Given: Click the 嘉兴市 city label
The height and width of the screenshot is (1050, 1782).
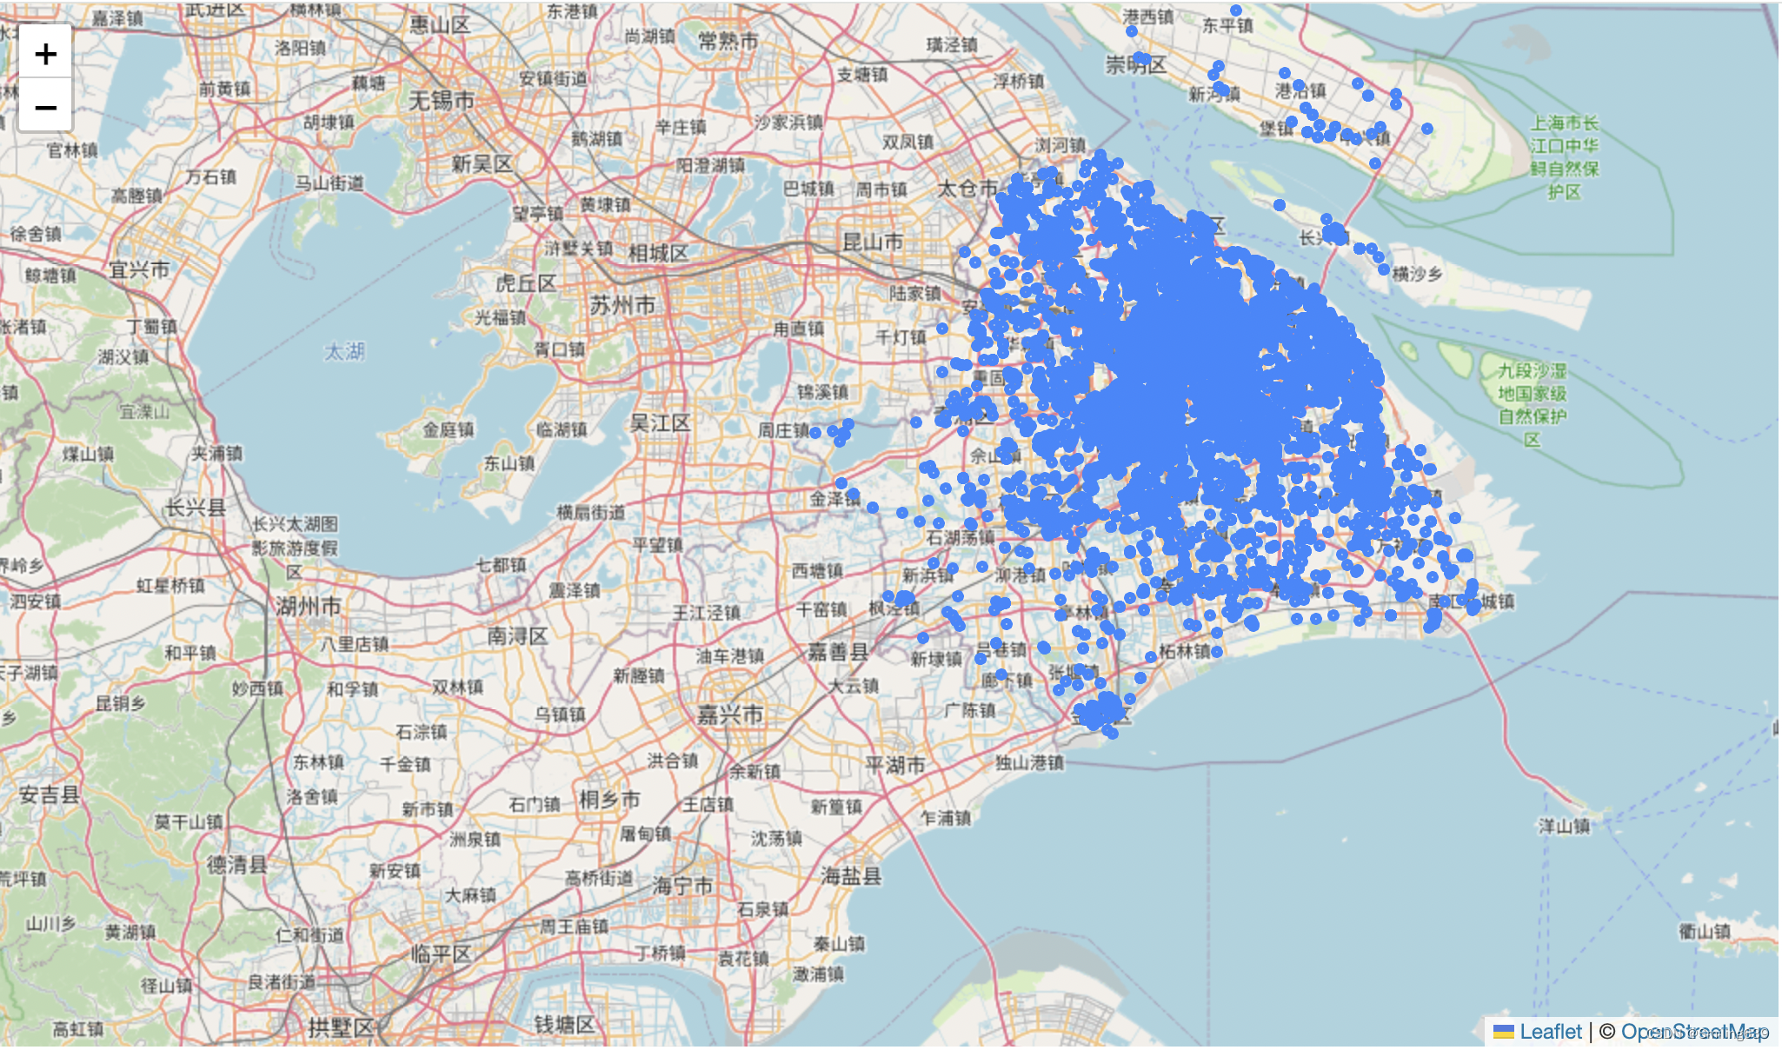Looking at the screenshot, I should pyautogui.click(x=730, y=714).
